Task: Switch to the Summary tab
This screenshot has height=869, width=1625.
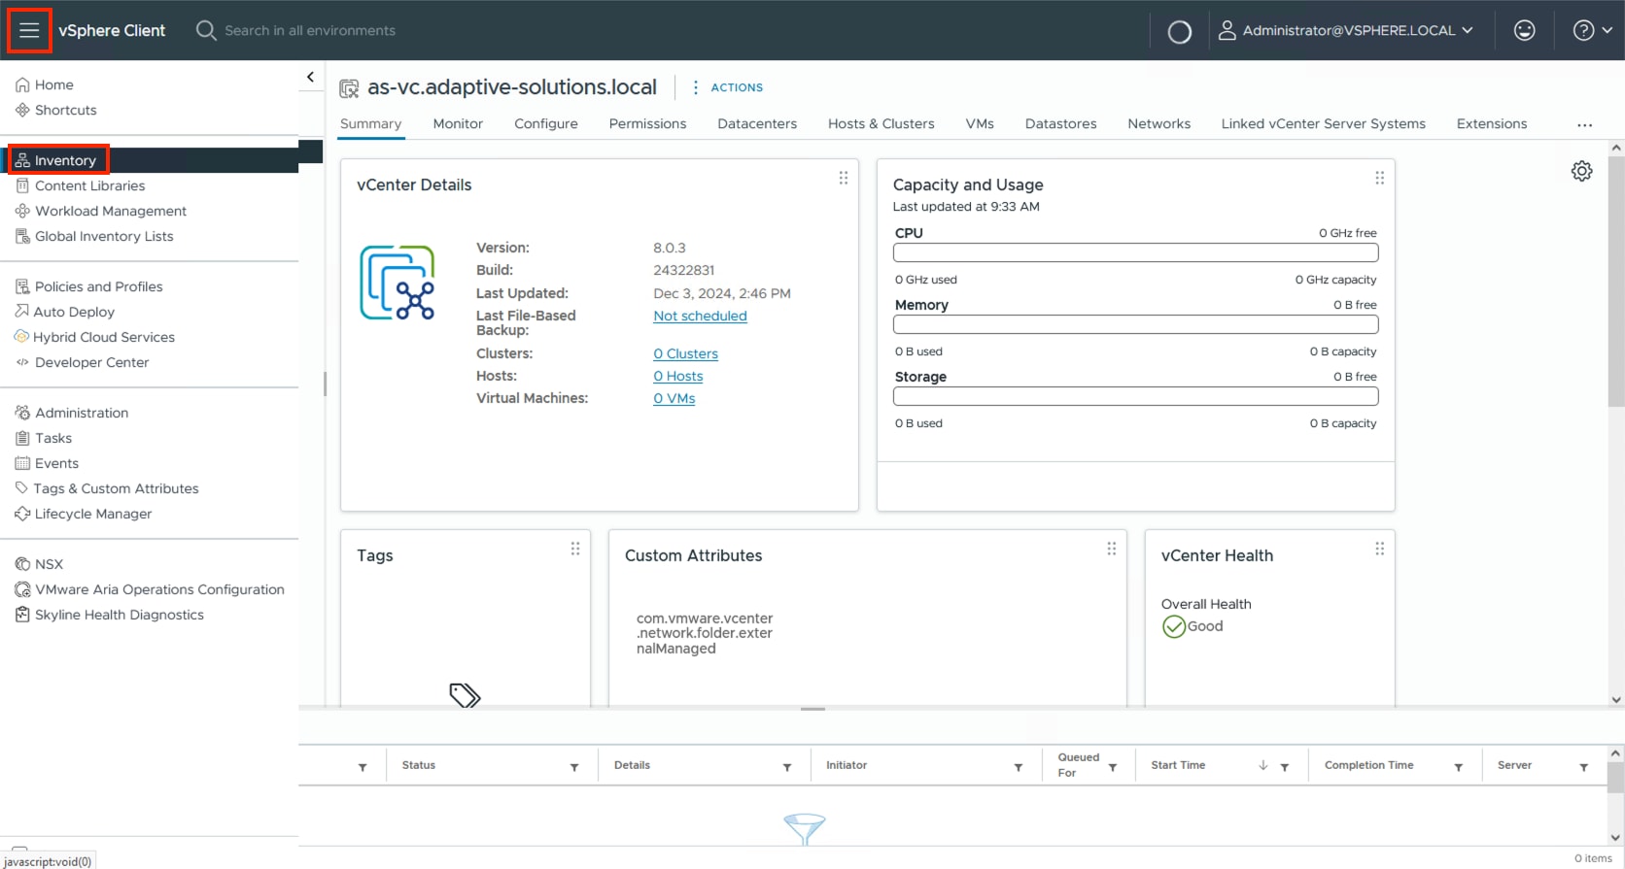Action: (x=370, y=123)
